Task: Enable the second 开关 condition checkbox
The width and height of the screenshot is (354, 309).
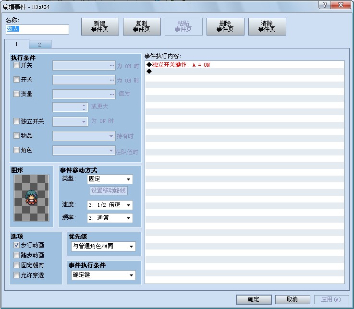Action: click(16, 79)
